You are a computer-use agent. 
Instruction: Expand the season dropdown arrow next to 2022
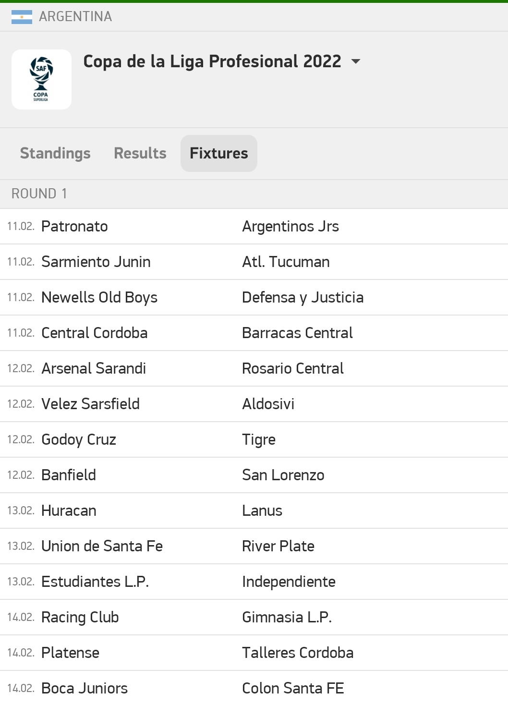(x=356, y=61)
